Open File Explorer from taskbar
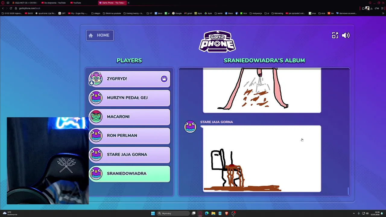This screenshot has width=386, height=217. 213,213
